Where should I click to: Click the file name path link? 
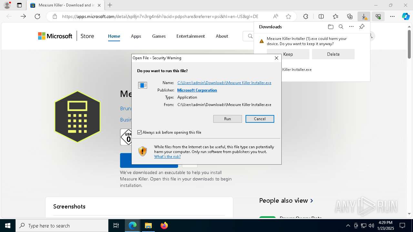(224, 83)
